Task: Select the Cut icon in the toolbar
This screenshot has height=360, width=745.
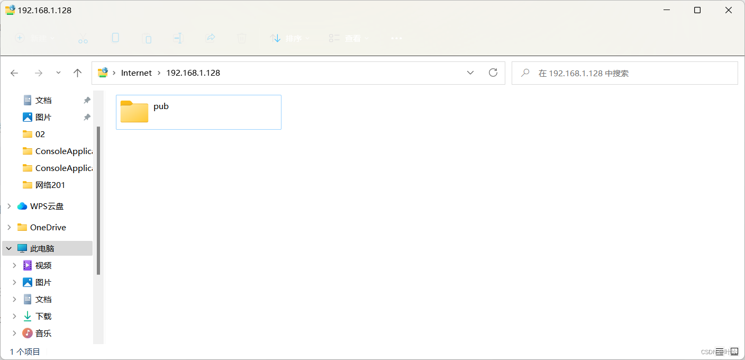Action: coord(83,38)
